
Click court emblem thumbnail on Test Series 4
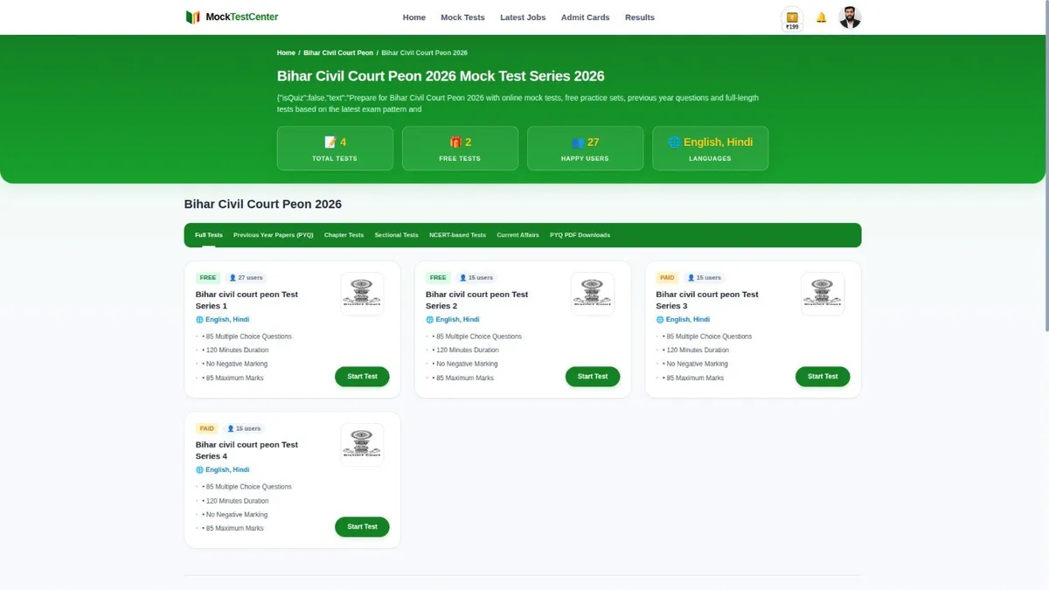pyautogui.click(x=362, y=445)
